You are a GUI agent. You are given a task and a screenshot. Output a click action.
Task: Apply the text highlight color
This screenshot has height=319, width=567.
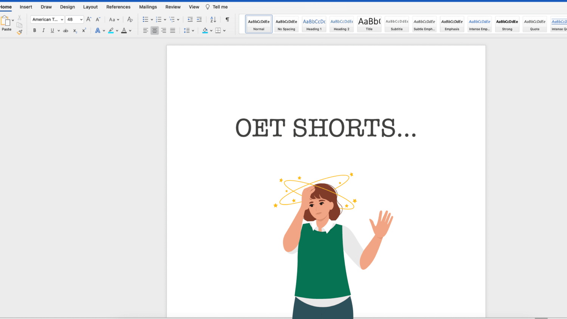[x=111, y=31]
